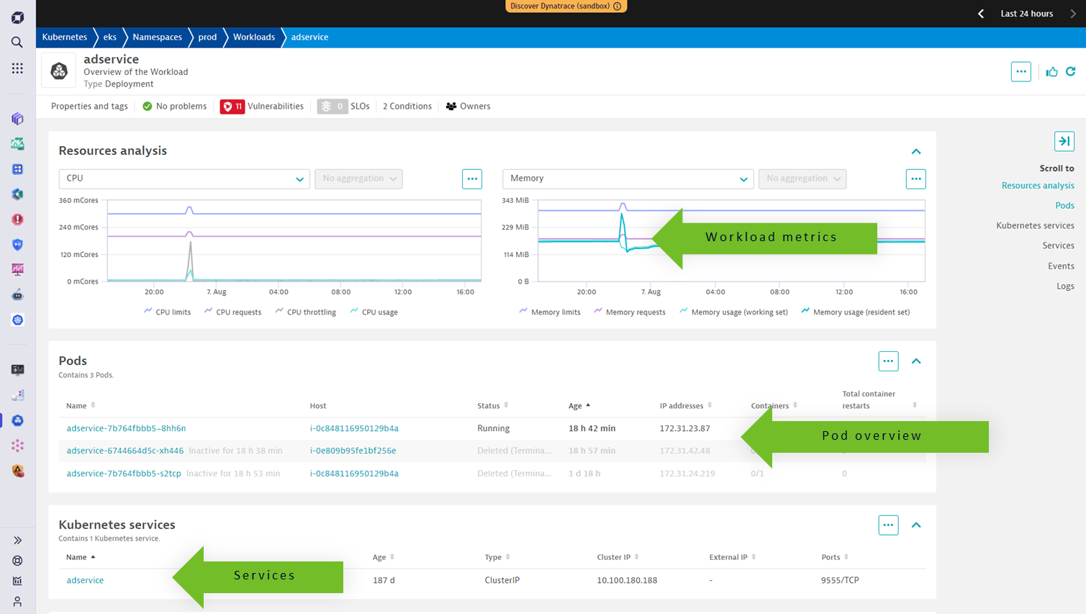Click the adservice workload hexagon icon

coord(59,71)
